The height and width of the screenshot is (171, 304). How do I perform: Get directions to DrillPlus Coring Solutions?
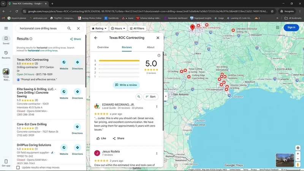78,147
